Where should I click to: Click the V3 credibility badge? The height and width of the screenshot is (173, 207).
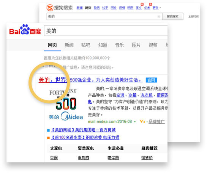(142, 121)
